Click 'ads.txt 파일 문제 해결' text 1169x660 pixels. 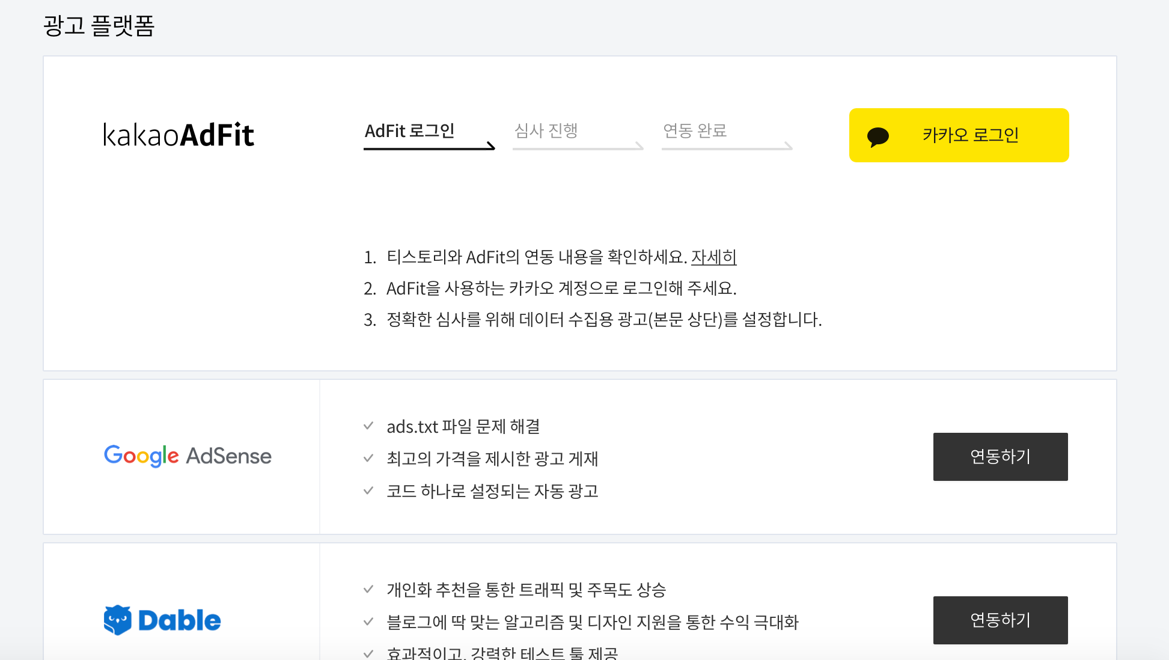coord(463,427)
